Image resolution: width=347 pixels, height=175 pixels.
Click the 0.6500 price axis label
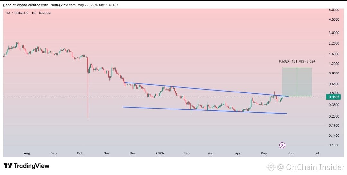click(x=334, y=84)
